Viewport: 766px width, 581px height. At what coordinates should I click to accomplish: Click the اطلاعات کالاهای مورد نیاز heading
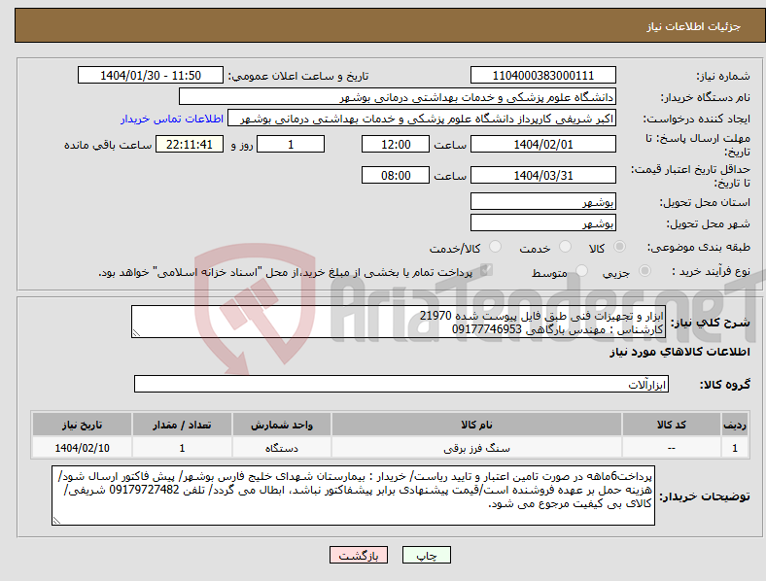coord(679,352)
